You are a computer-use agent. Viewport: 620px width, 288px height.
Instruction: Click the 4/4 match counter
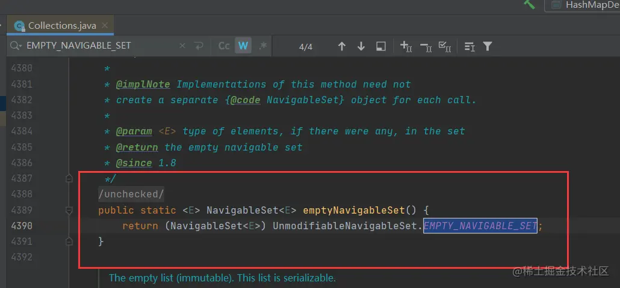[x=306, y=47]
